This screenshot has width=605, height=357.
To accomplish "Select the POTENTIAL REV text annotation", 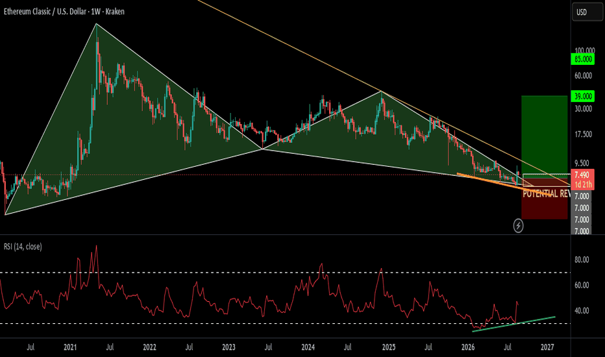I will click(x=547, y=193).
